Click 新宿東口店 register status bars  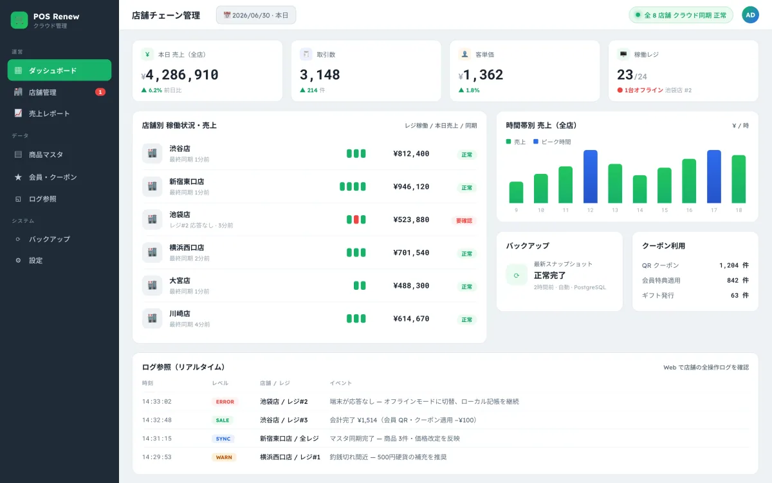353,187
